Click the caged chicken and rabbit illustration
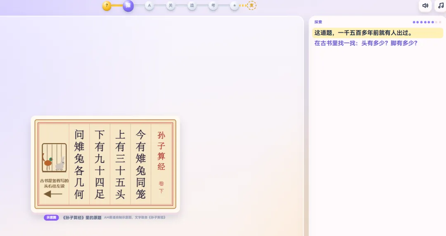The width and height of the screenshot is (446, 236). [x=55, y=158]
